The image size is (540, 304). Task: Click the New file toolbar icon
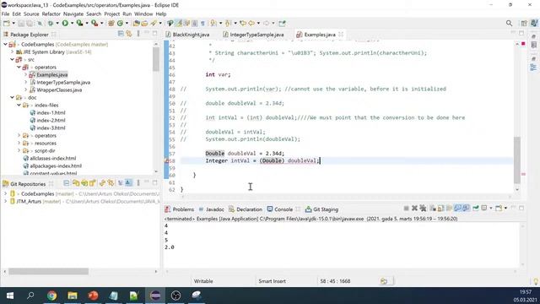pyautogui.click(x=6, y=23)
